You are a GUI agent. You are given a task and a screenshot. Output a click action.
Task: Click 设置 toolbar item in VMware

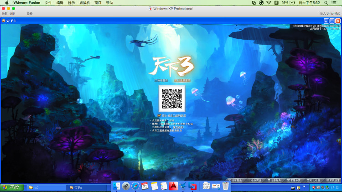[30, 14]
